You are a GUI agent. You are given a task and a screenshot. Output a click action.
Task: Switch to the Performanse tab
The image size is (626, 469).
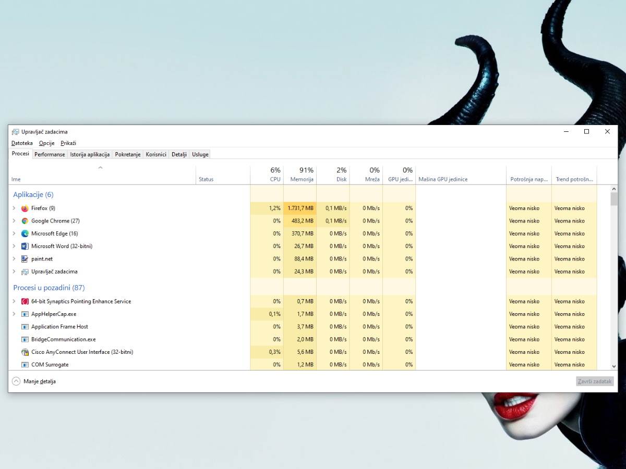50,154
